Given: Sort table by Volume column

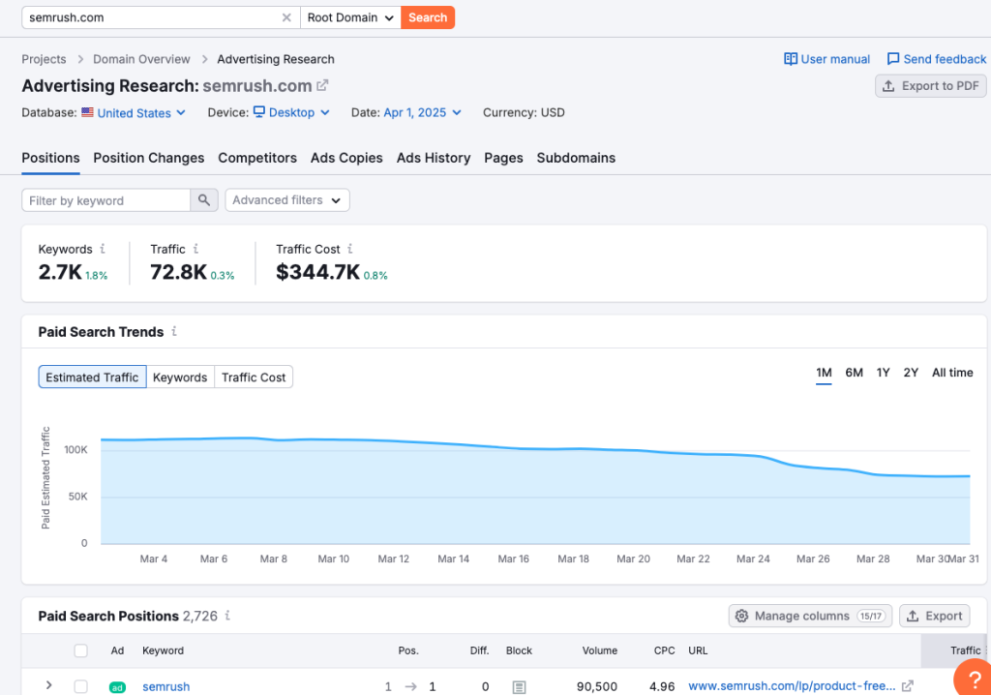Looking at the screenshot, I should [x=599, y=650].
